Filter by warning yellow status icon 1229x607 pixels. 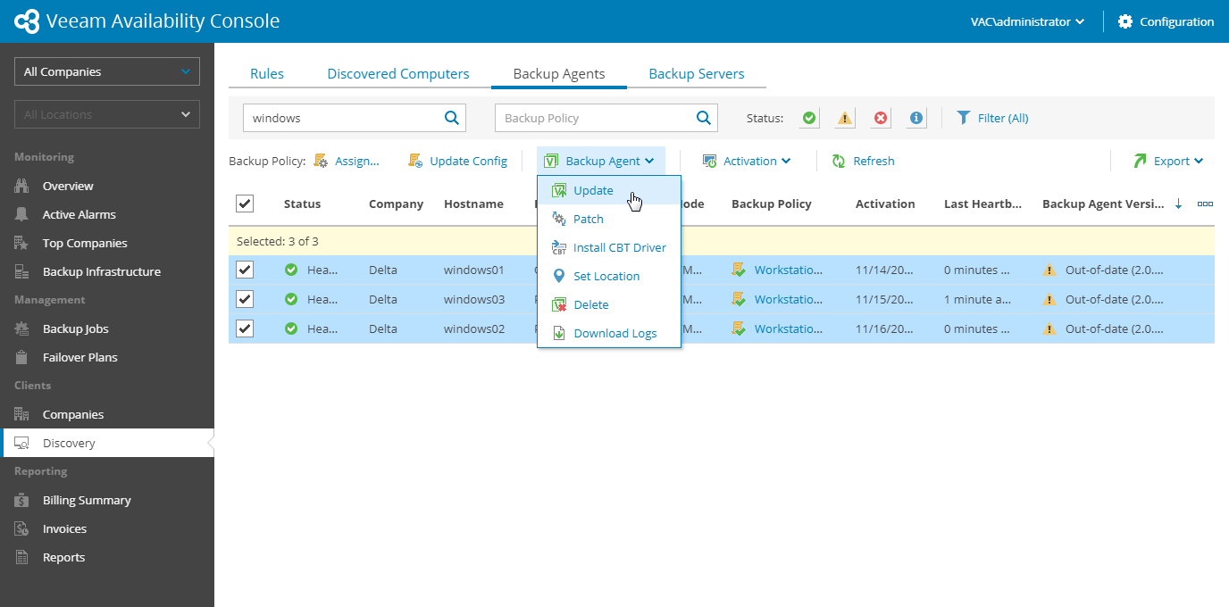[x=845, y=118]
